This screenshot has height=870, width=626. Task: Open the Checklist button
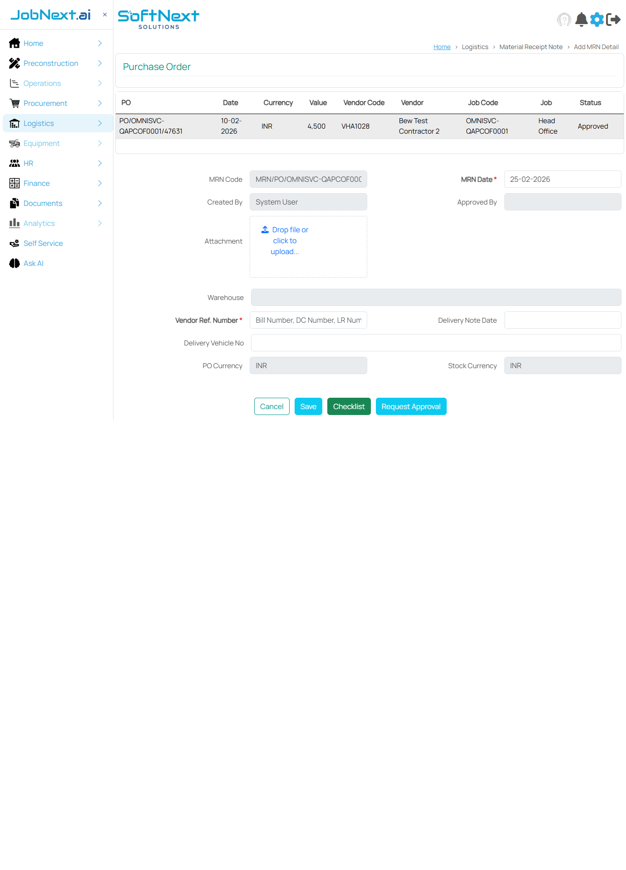point(349,406)
